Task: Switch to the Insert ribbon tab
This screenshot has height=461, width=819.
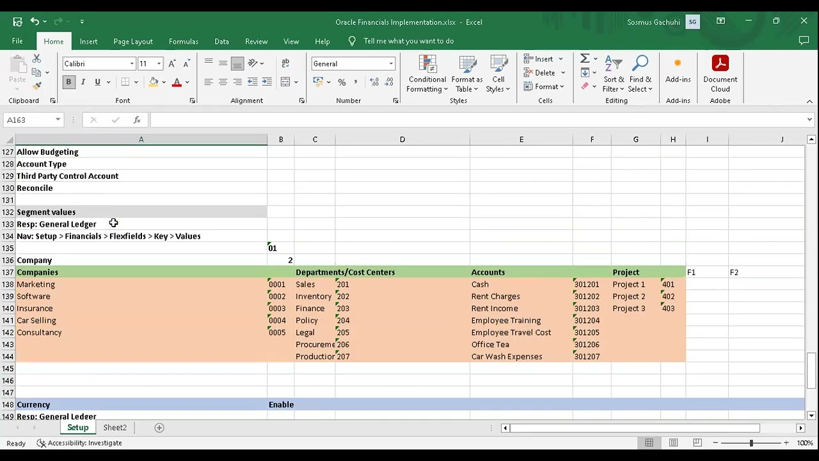Action: 89,41
